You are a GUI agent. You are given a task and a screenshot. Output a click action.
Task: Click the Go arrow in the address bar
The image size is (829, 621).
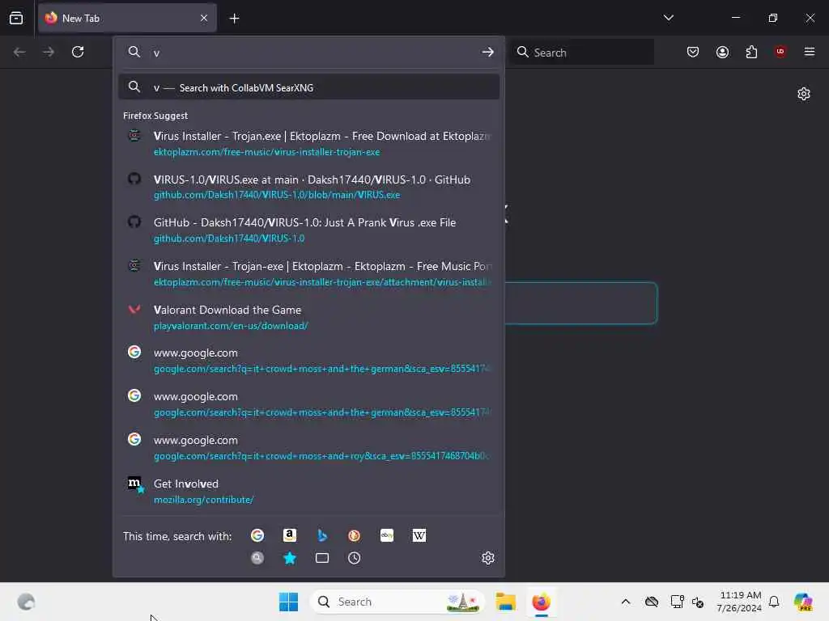coord(487,52)
